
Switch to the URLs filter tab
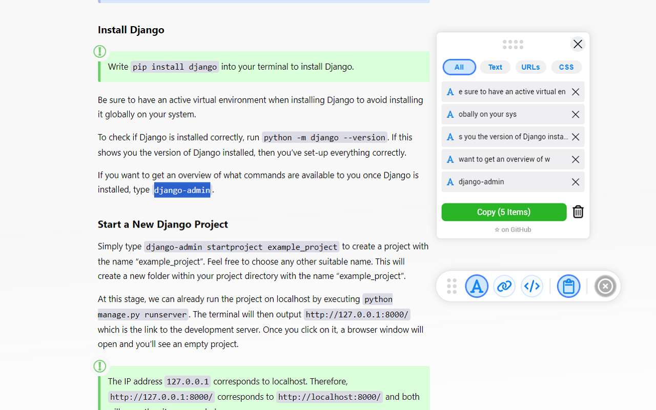[530, 67]
